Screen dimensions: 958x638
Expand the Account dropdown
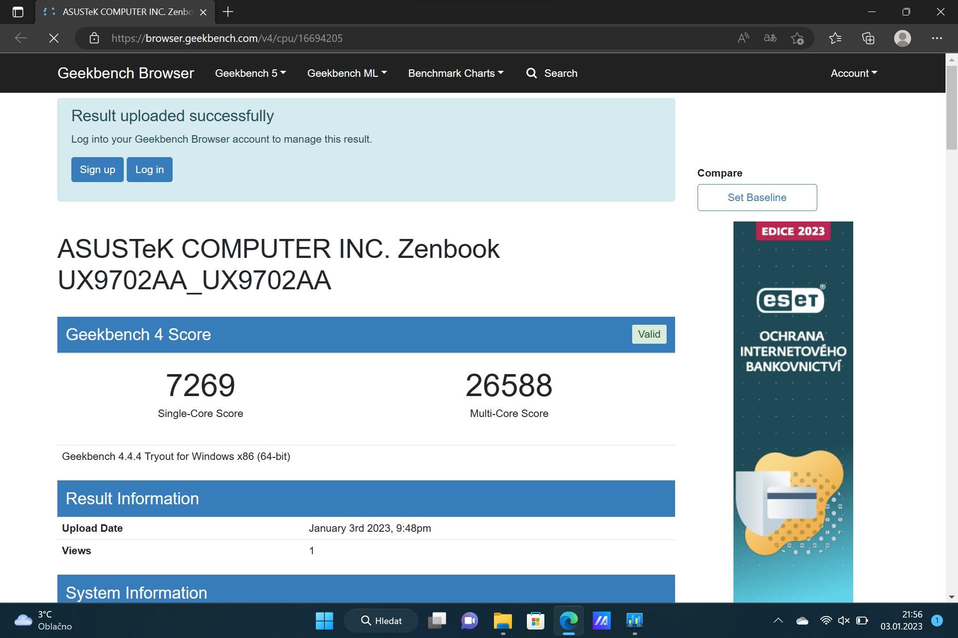tap(854, 73)
